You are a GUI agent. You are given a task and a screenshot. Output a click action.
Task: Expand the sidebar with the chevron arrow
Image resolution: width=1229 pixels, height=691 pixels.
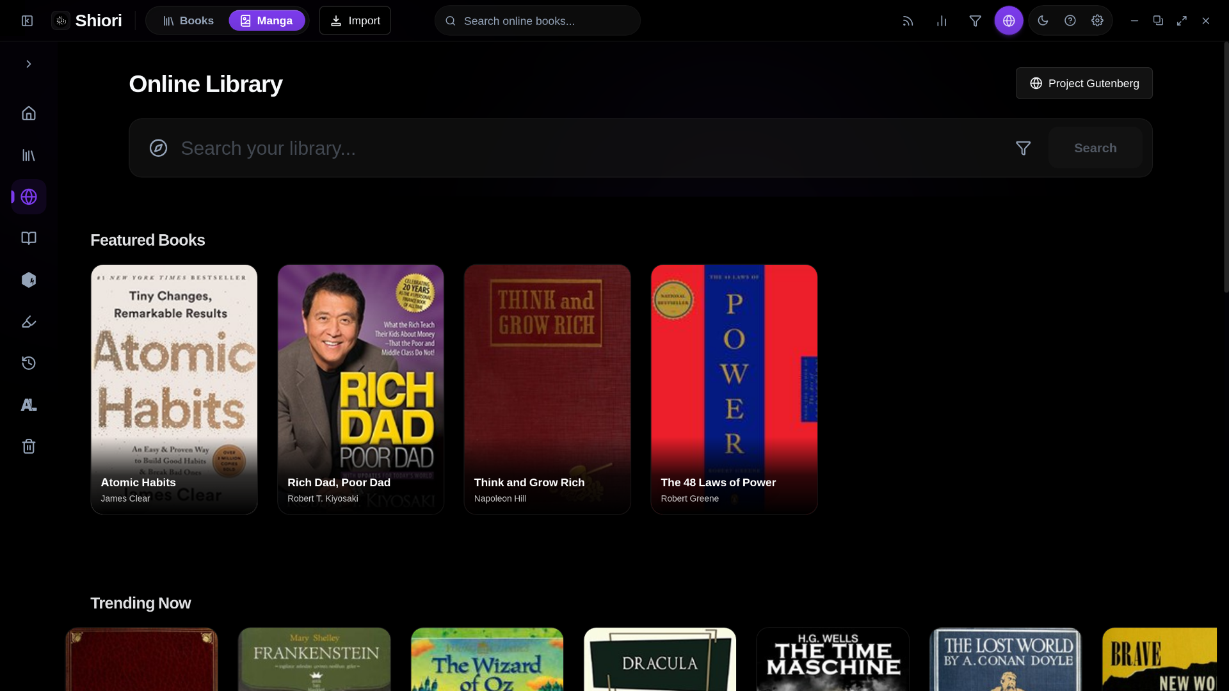[29, 64]
